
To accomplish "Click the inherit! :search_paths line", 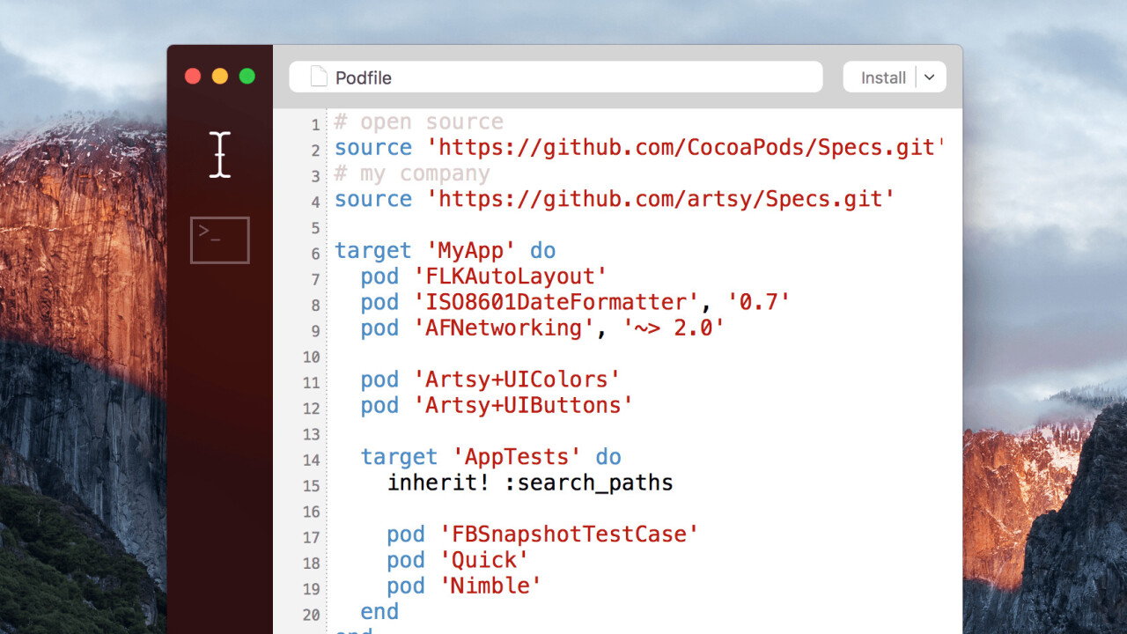I will pyautogui.click(x=530, y=483).
